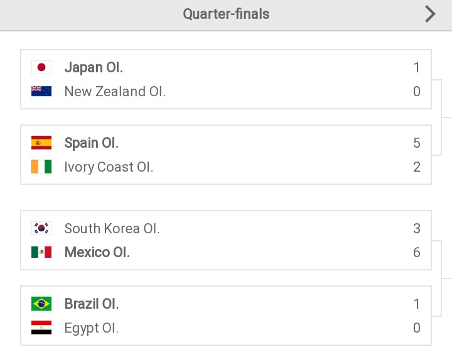
Task: Click the Ivory Coast flag icon
Action: pos(41,167)
